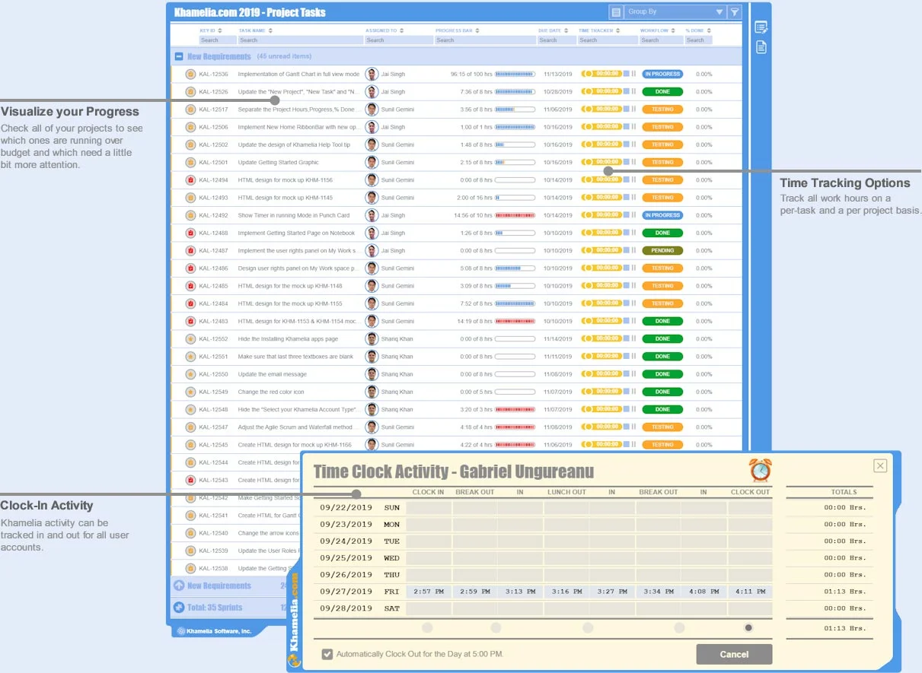The image size is (922, 673).
Task: Stop the time tracker for KAL-12486
Action: pyautogui.click(x=626, y=268)
